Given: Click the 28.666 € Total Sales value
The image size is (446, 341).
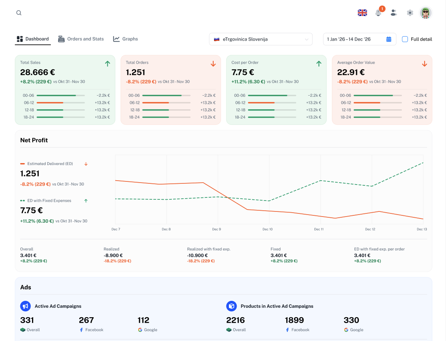Looking at the screenshot, I should (x=37, y=72).
